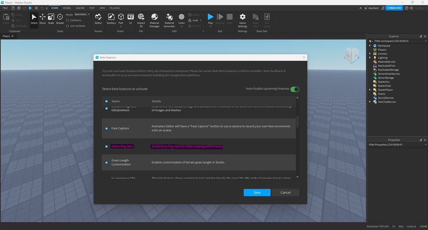
Task: Open the Mode Geometric dropdown
Action: pos(82,15)
